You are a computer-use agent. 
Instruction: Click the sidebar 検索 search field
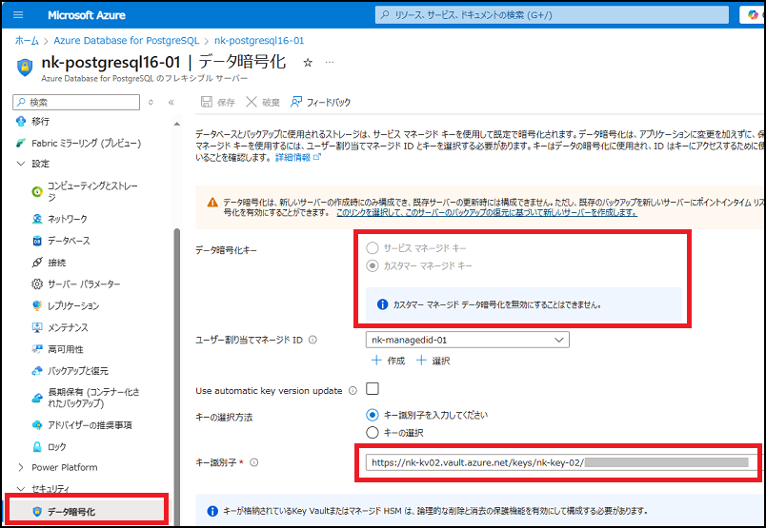point(76,102)
